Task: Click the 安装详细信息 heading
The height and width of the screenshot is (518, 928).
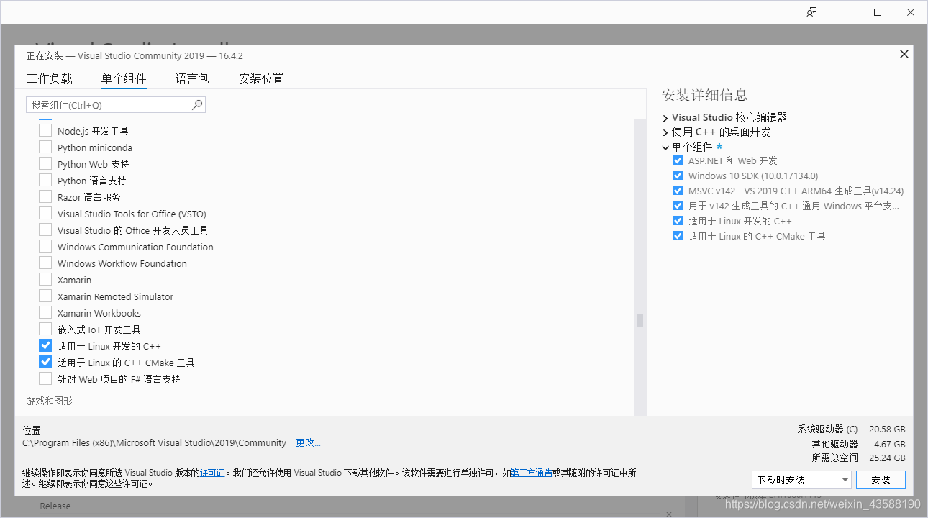Action: point(705,95)
